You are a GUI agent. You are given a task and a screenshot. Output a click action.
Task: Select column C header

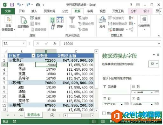[76, 51]
